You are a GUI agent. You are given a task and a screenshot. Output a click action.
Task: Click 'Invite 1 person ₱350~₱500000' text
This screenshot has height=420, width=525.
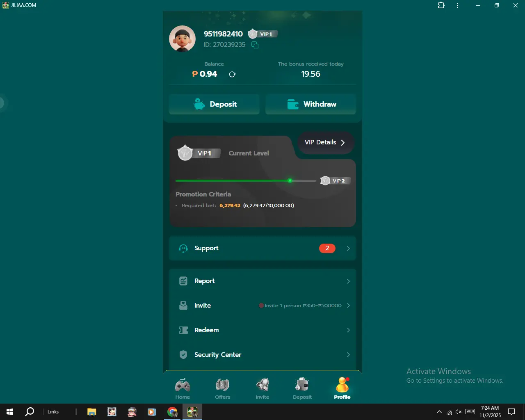coord(303,306)
